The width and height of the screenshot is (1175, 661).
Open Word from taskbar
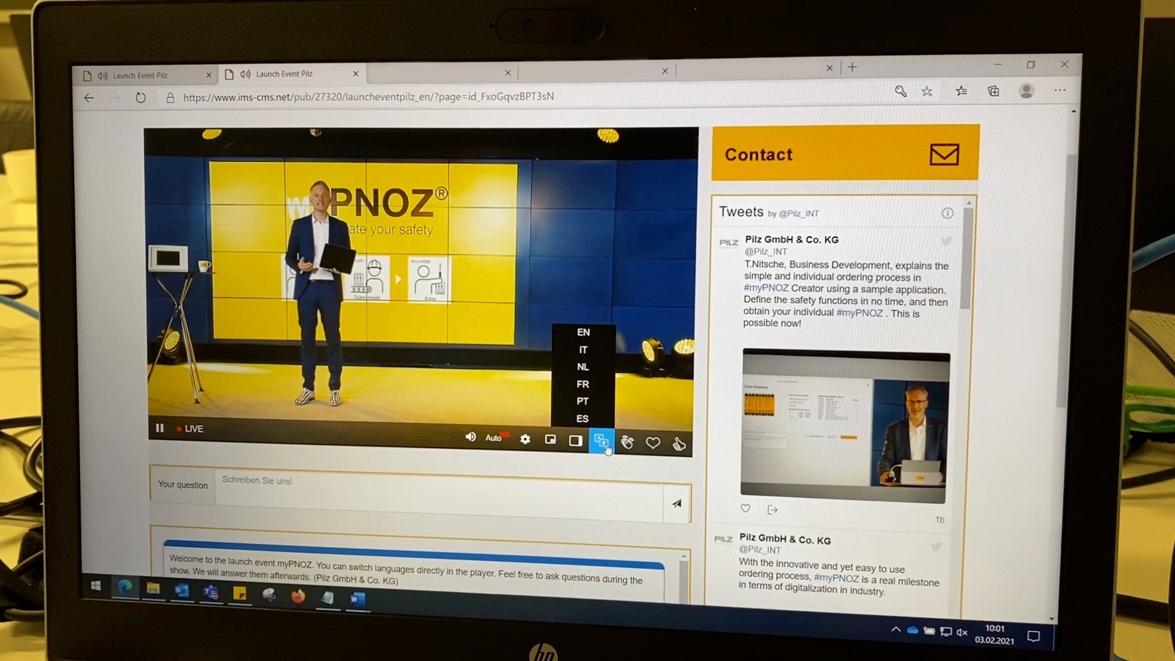pos(357,599)
